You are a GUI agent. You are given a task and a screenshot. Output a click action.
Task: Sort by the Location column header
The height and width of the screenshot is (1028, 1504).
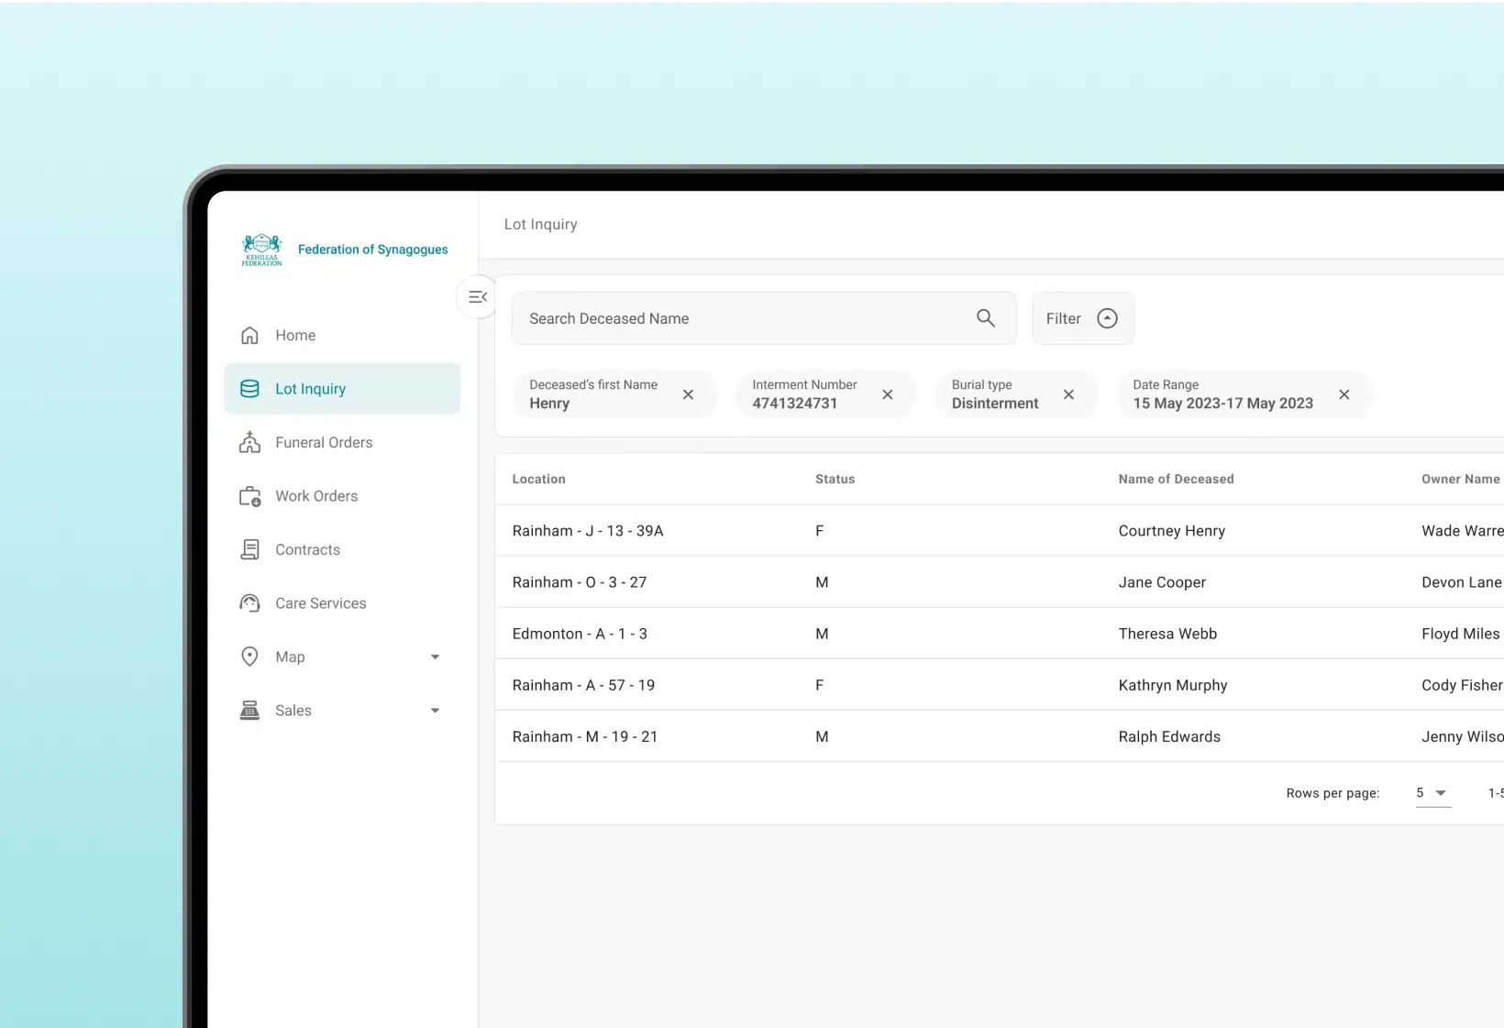pyautogui.click(x=538, y=480)
